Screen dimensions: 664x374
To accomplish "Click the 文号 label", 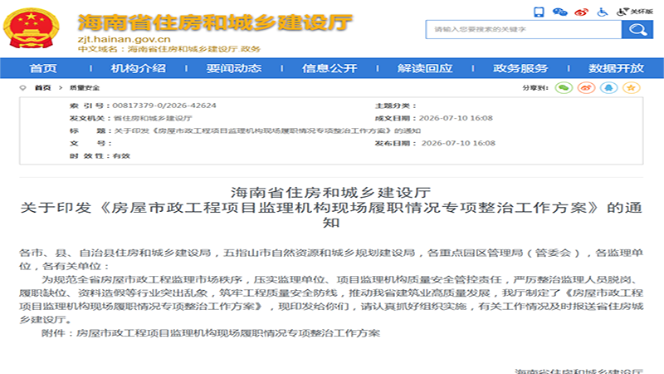I will click(x=90, y=143).
